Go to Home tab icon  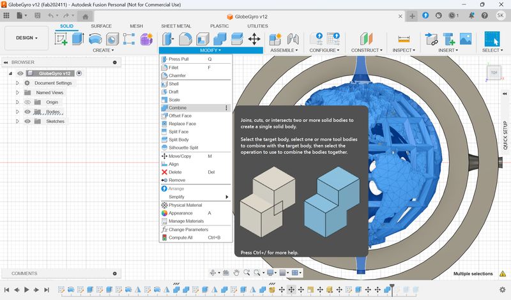tap(86, 17)
